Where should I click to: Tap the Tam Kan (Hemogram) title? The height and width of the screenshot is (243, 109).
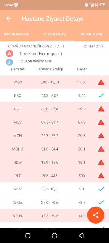click(41, 54)
